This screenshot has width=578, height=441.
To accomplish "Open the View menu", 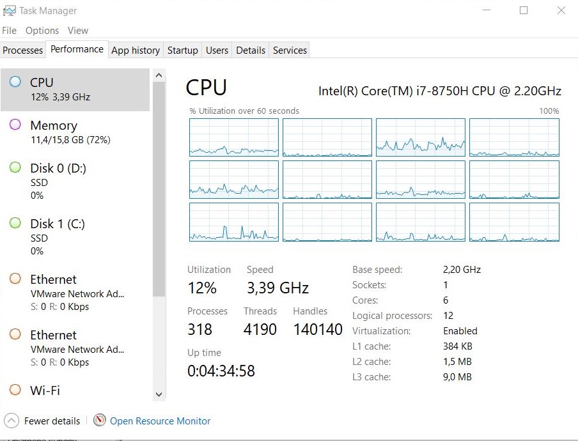I will point(78,31).
